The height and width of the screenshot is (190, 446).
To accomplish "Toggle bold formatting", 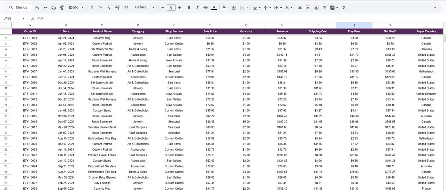I will [189, 7].
